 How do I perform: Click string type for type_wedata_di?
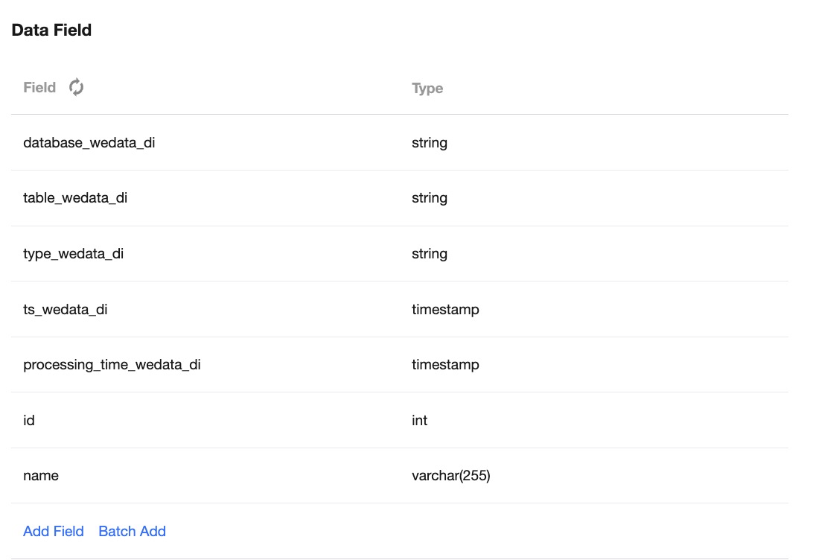pos(430,254)
